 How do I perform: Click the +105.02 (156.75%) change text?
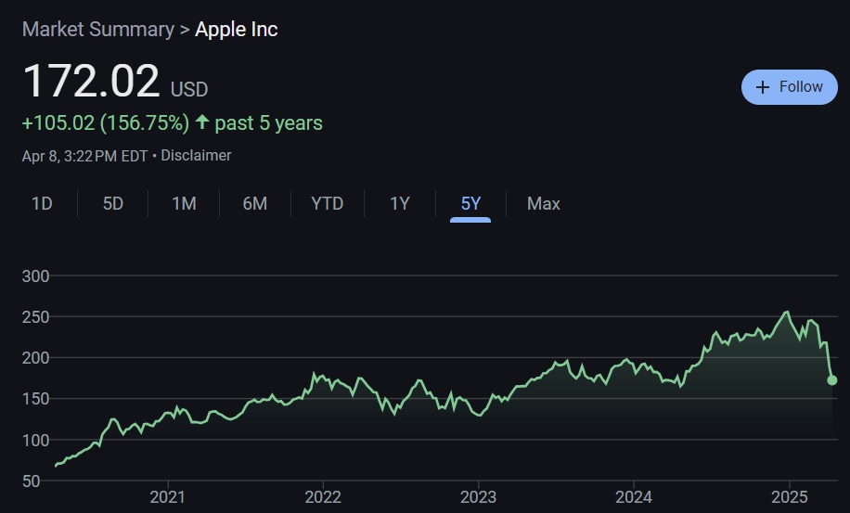point(106,122)
